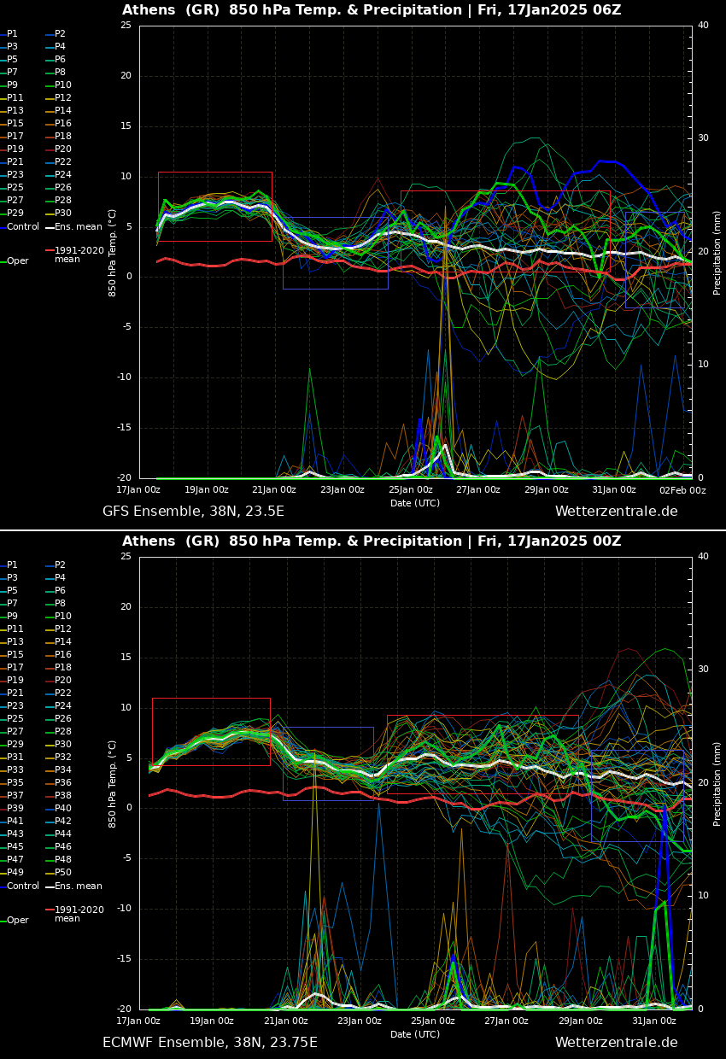This screenshot has width=726, height=1059.
Task: Click the Athens chart title ending in 00Z
Action: pyautogui.click(x=372, y=541)
